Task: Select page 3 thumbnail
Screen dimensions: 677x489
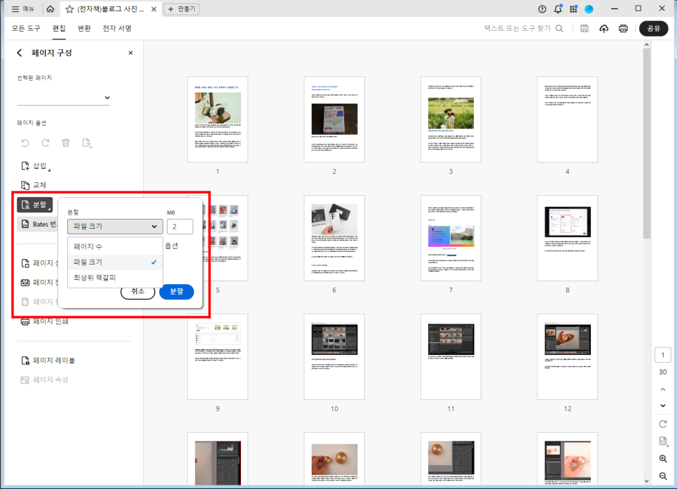Action: (451, 120)
